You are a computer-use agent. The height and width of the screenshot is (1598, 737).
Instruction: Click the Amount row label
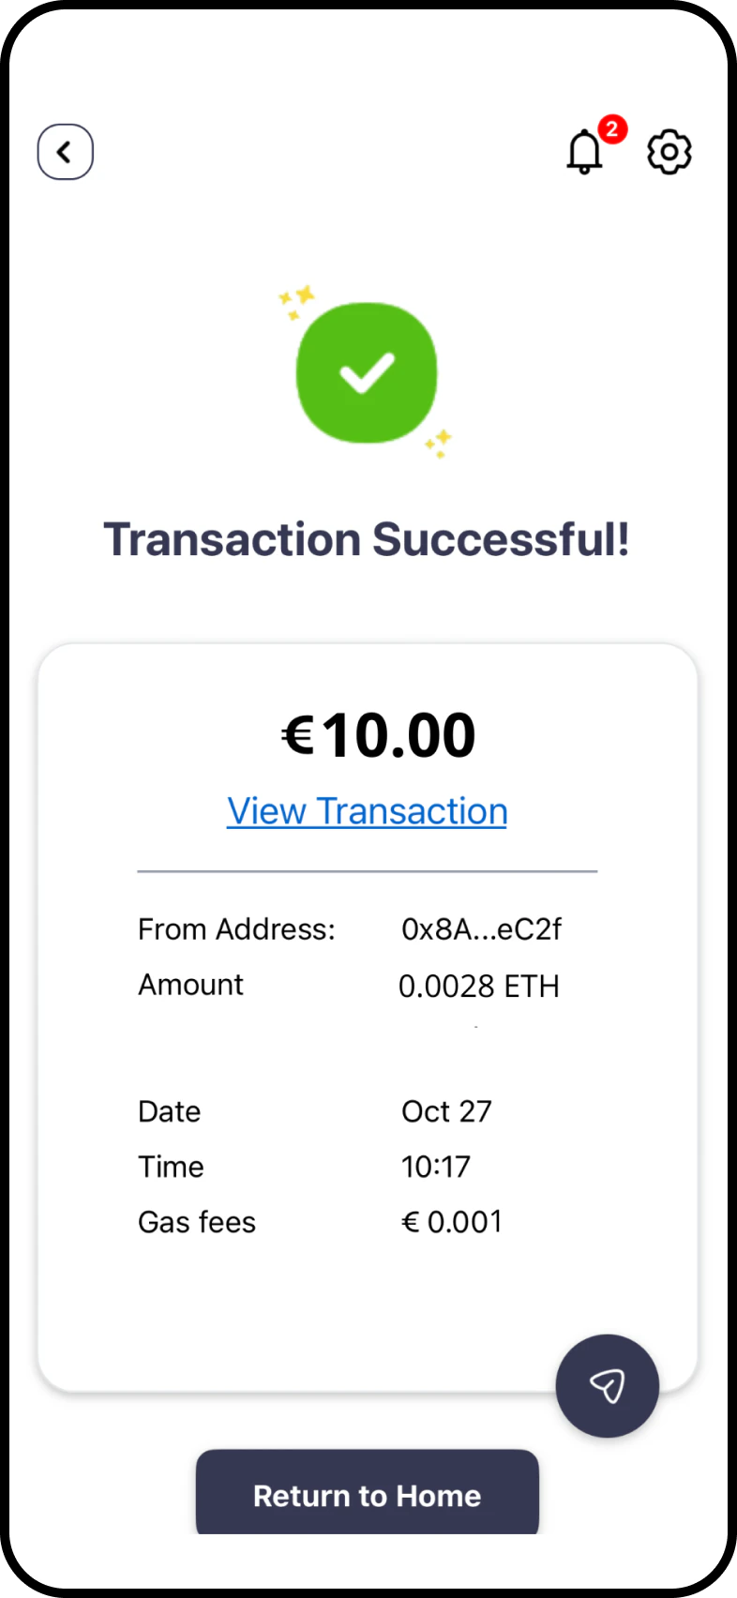point(190,985)
